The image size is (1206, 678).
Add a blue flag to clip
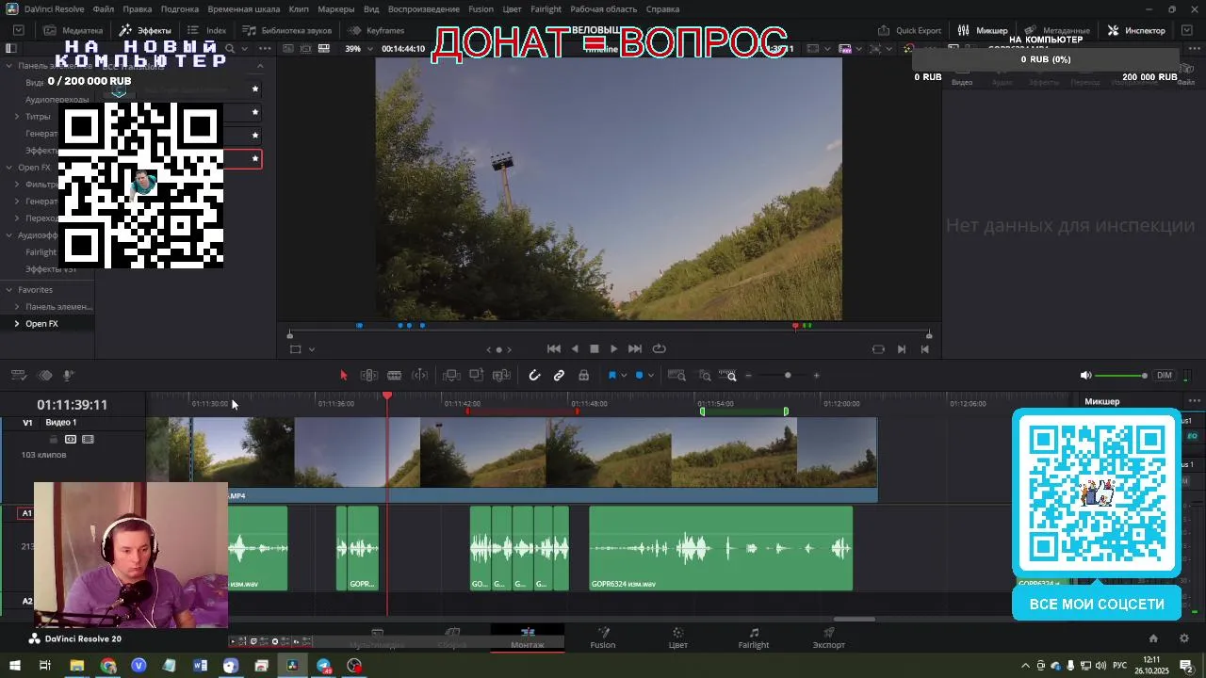click(x=611, y=376)
